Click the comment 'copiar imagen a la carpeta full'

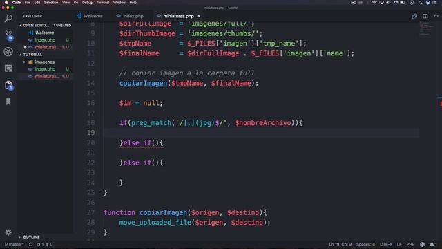pos(186,73)
